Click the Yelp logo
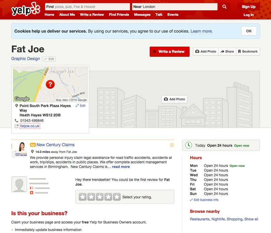 pyautogui.click(x=26, y=9)
